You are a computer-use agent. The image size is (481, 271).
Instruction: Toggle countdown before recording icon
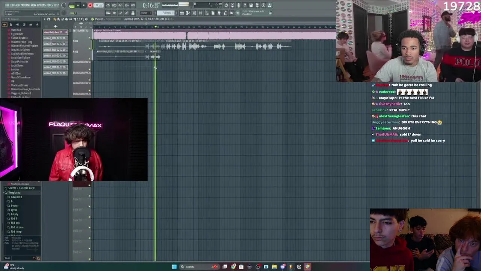120,5
